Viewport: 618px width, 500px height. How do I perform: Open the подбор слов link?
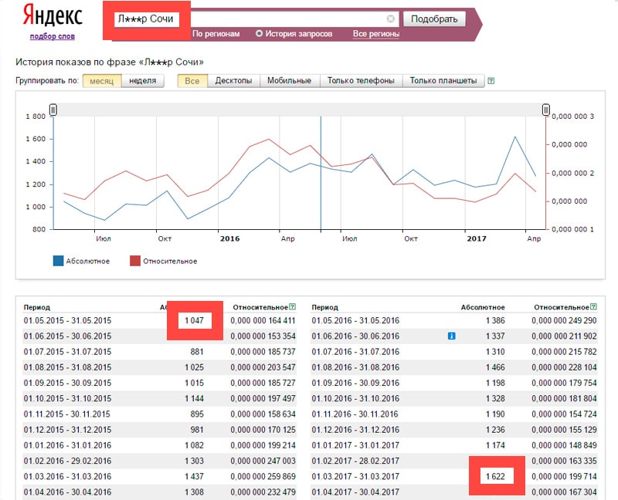point(53,36)
